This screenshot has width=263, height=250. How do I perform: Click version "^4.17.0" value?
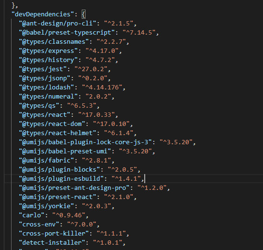(102, 51)
